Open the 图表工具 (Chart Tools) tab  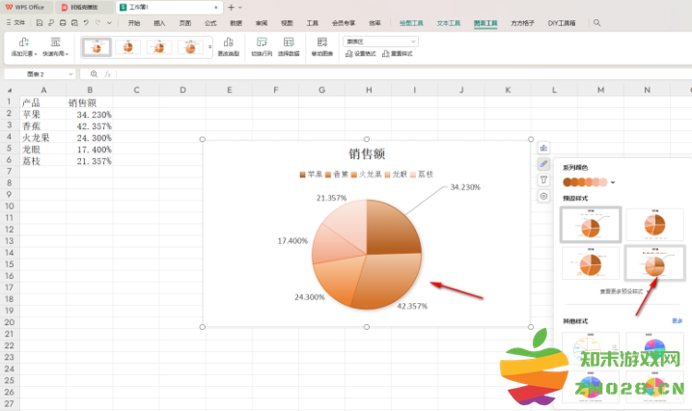[485, 21]
